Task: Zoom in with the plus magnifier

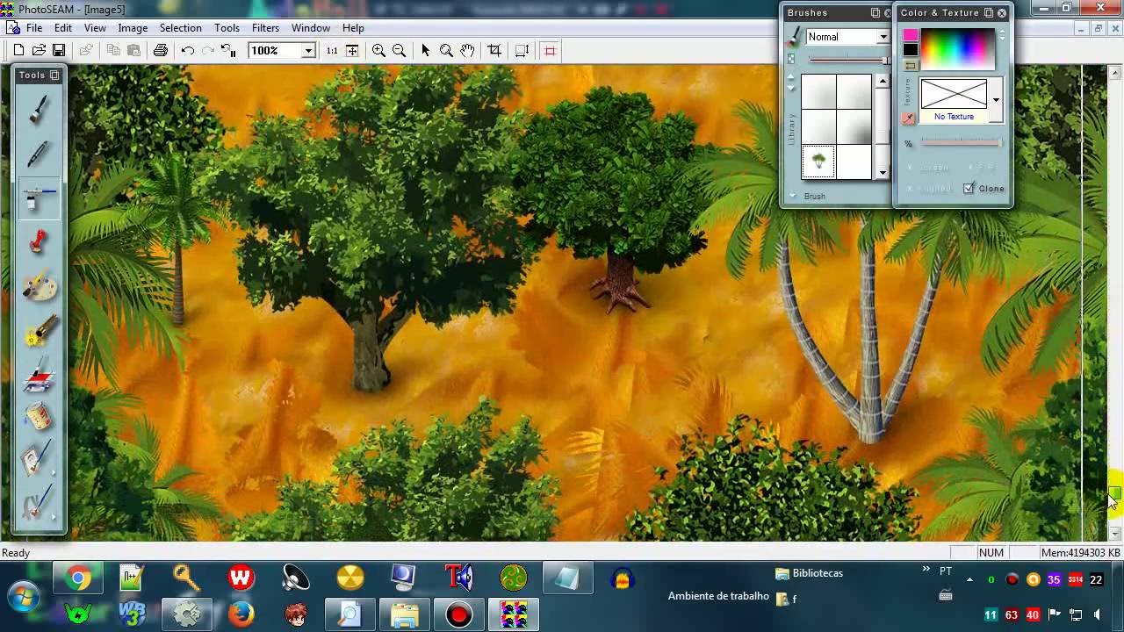Action: pyautogui.click(x=378, y=51)
